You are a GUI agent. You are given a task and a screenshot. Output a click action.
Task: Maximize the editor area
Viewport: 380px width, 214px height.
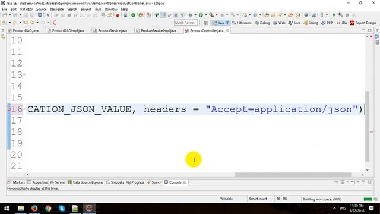click(369, 30)
